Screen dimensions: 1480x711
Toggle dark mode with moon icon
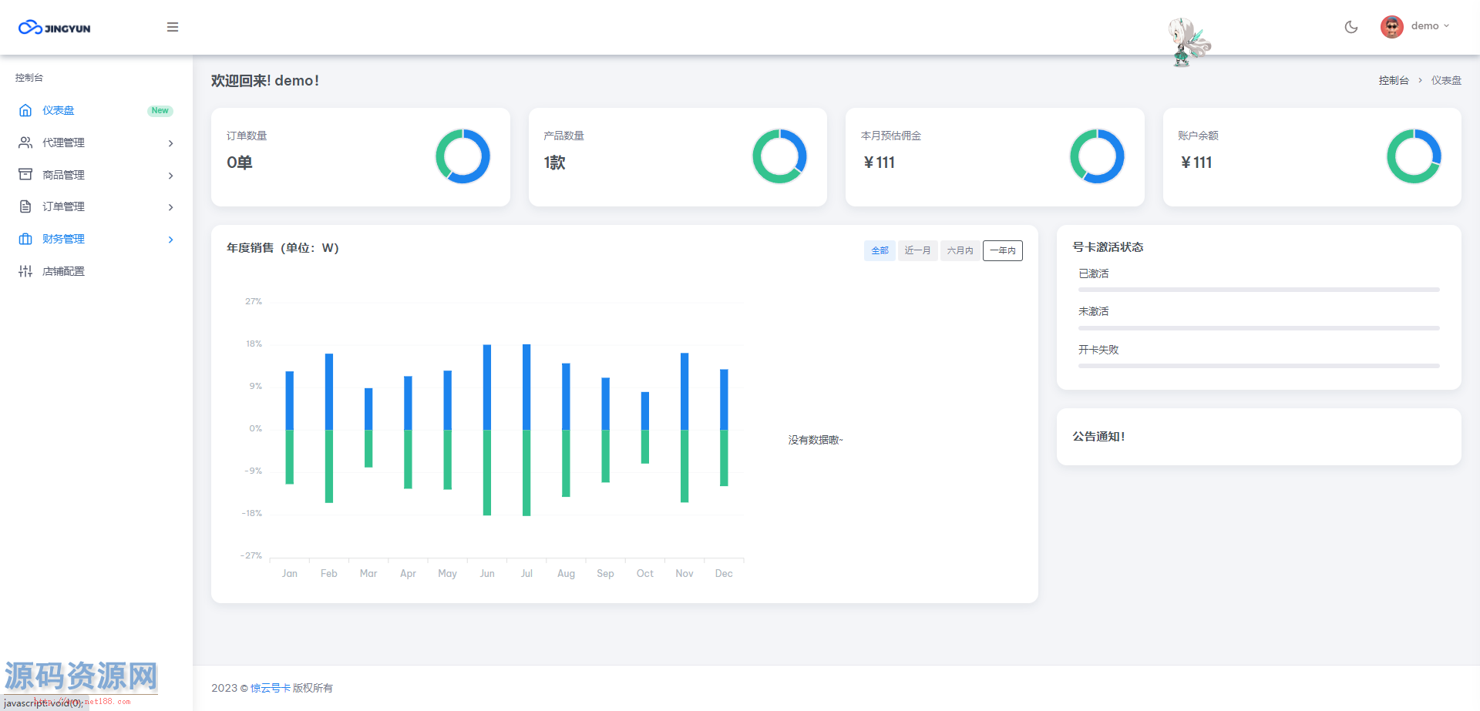point(1350,27)
